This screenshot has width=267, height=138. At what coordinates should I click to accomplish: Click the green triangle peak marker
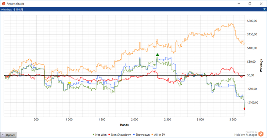(158, 55)
